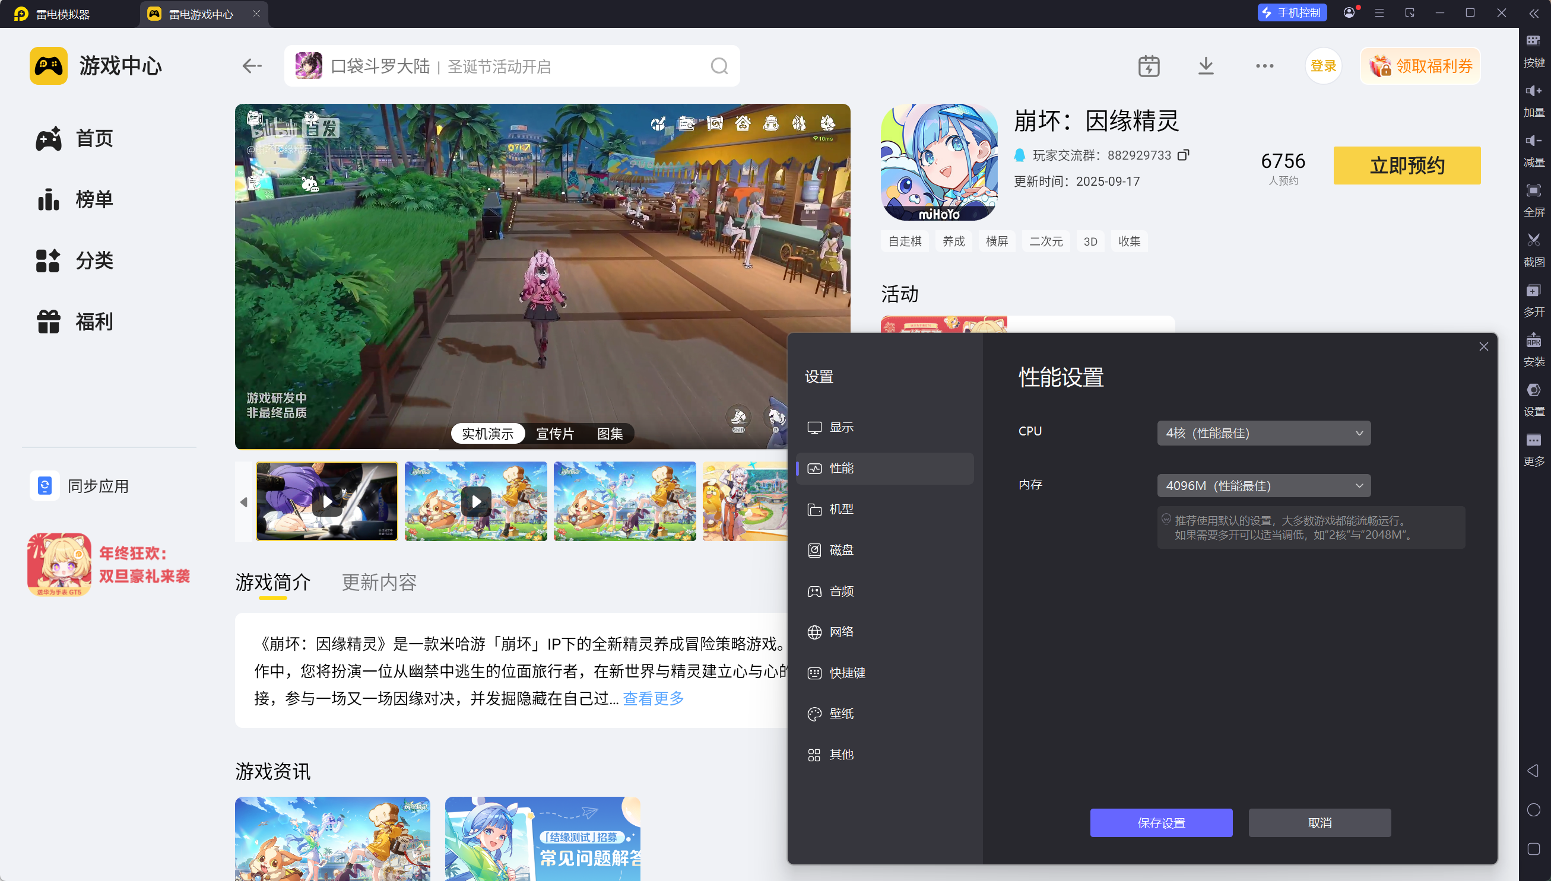Open the keymapping 按键 tool

[x=1533, y=42]
